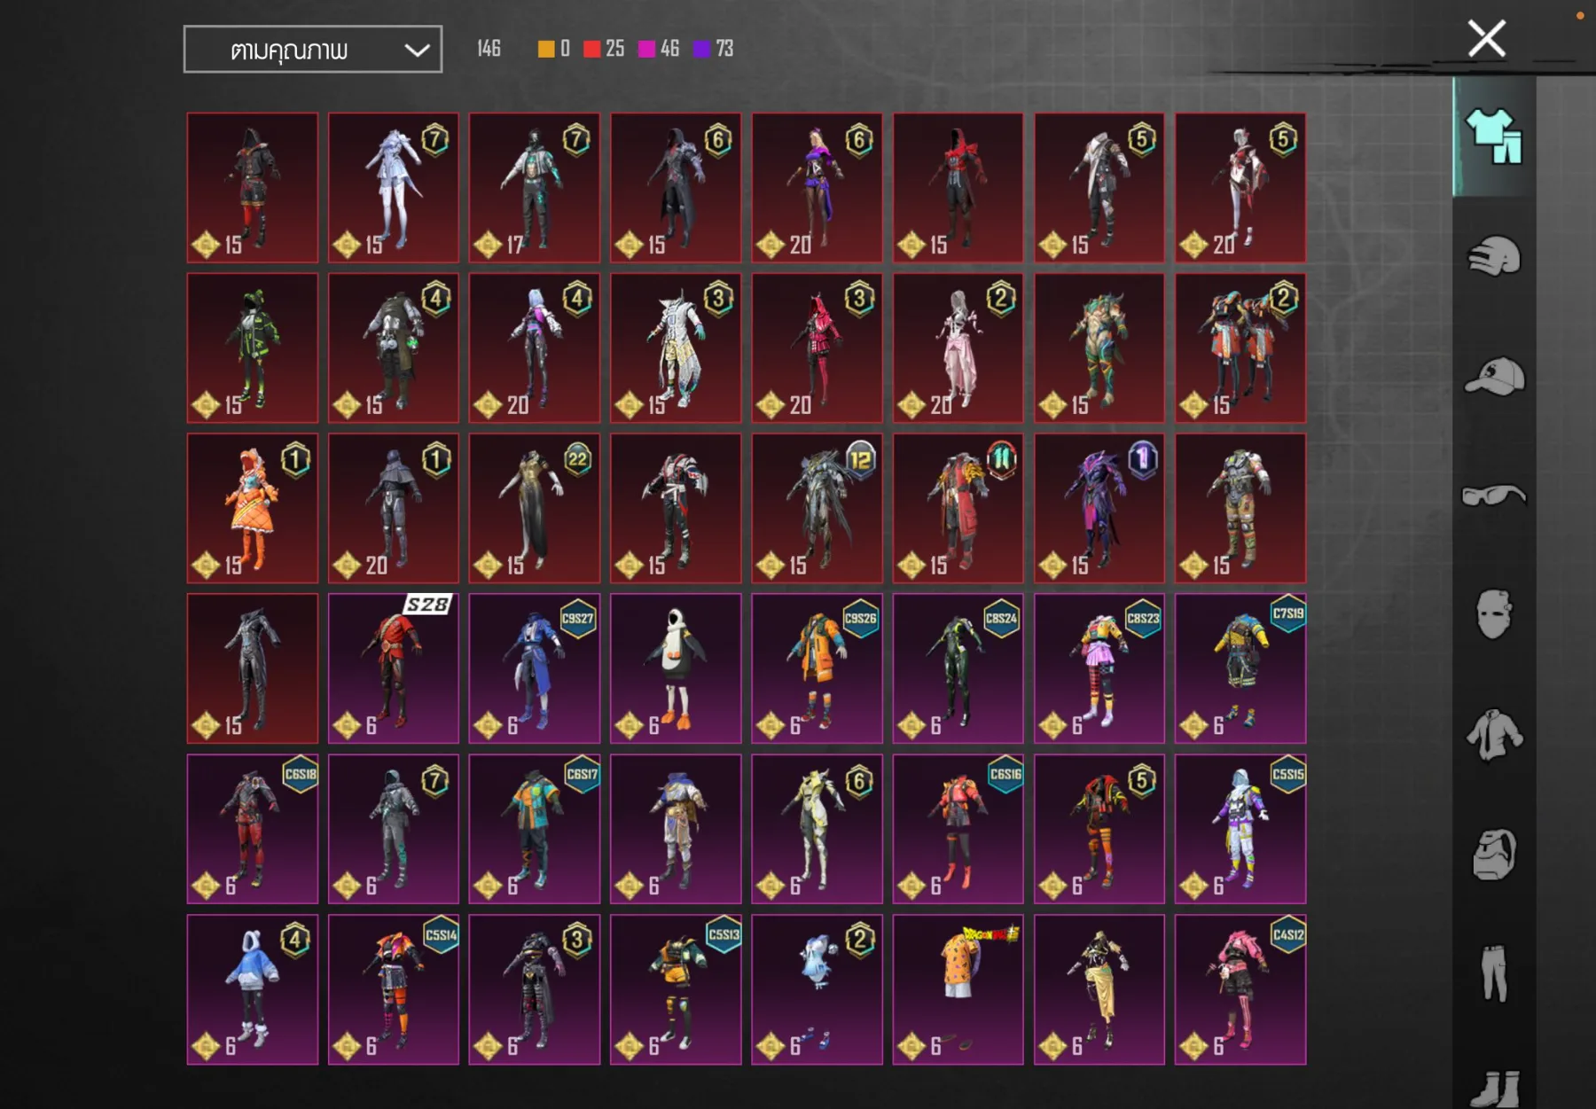
Task: Switch to the sunglasses category
Action: tap(1494, 495)
